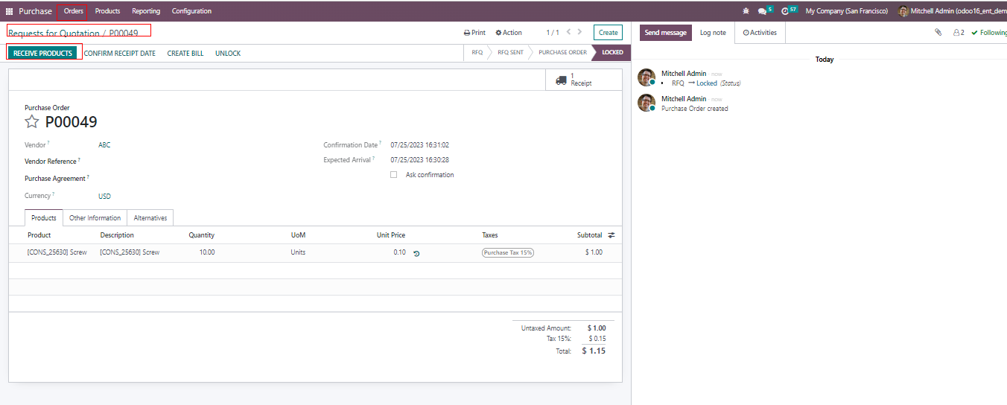Open the attachments paperclip icon
The height and width of the screenshot is (405, 1007).
(x=938, y=33)
